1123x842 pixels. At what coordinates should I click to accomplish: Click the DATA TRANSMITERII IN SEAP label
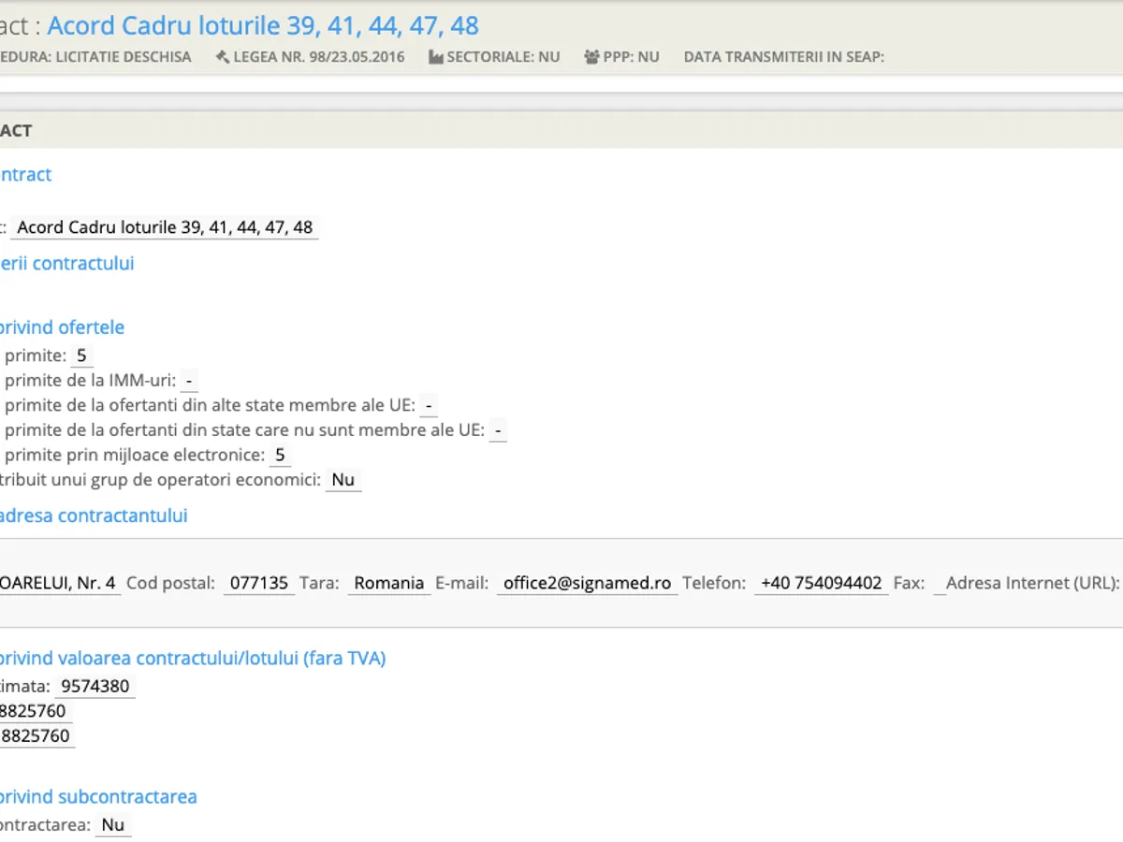[783, 57]
